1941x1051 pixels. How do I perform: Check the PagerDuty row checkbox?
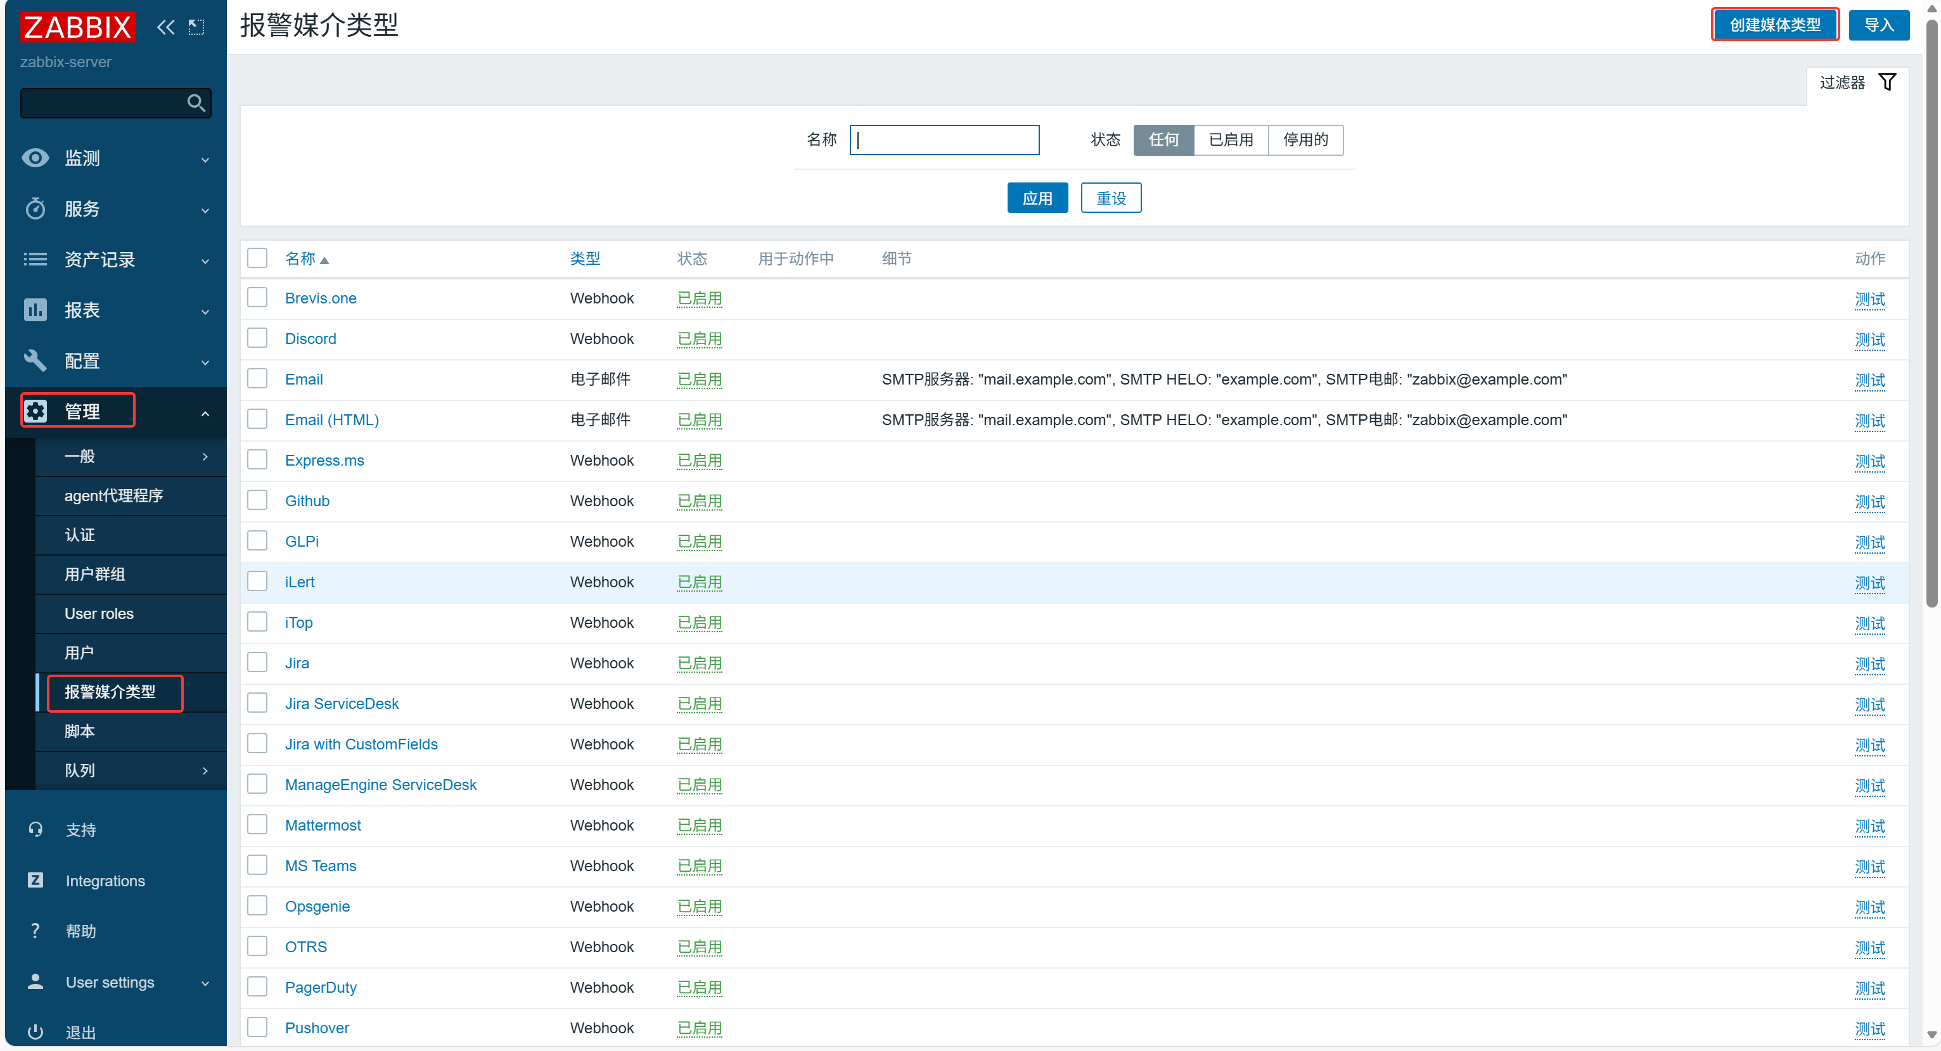(x=258, y=986)
